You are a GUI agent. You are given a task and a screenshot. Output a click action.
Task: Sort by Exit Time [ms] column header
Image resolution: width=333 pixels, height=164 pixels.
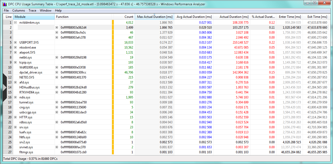pos(316,17)
